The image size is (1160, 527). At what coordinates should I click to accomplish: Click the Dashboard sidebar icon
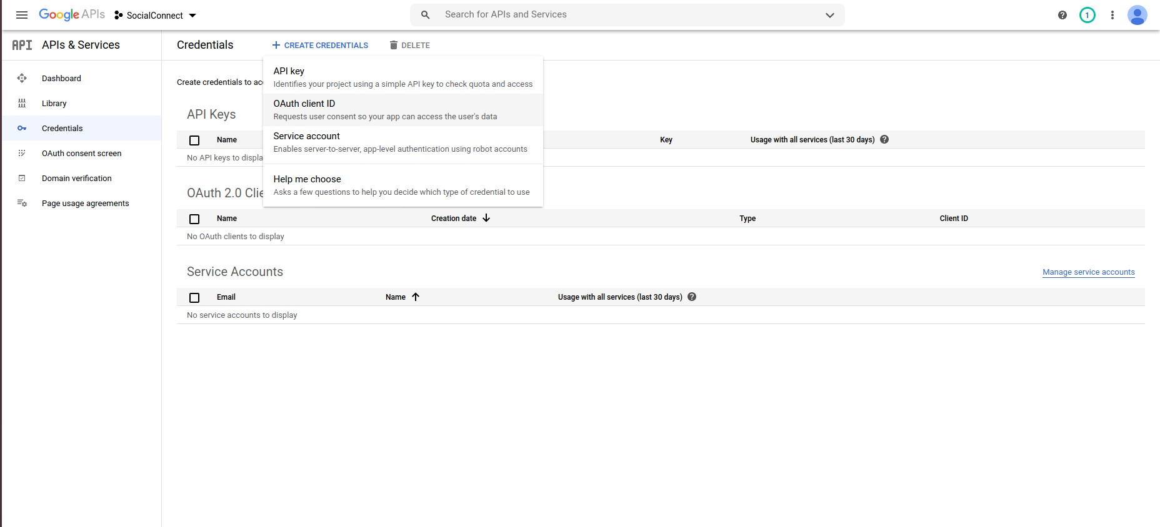(22, 78)
